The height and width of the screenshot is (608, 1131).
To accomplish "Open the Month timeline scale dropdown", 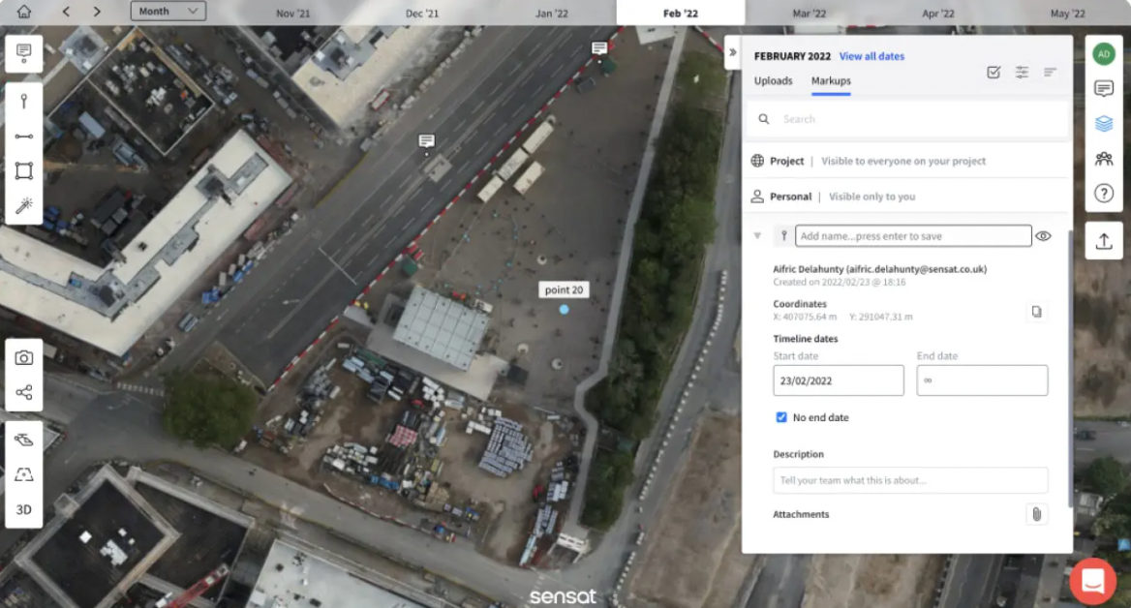I will [x=168, y=11].
